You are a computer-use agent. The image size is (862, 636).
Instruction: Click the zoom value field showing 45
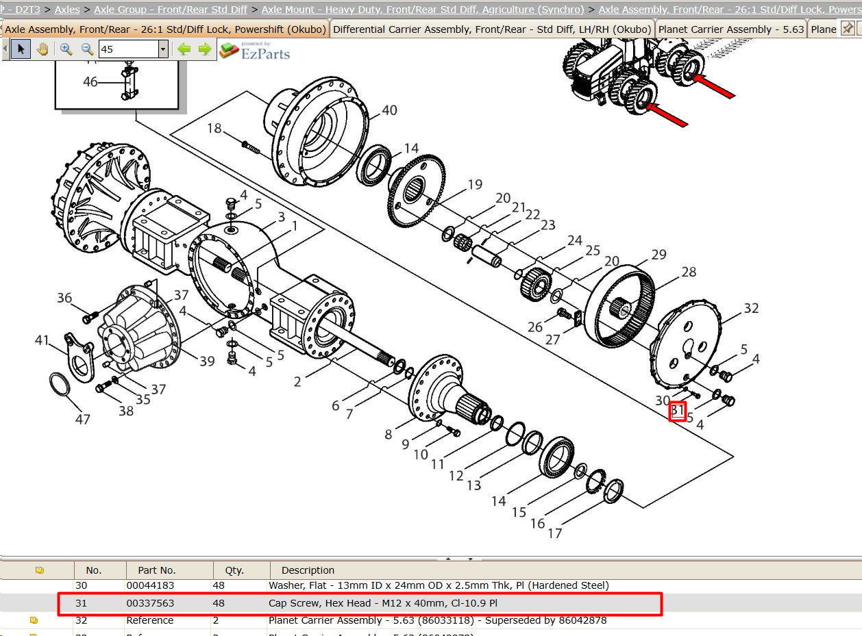click(x=129, y=49)
